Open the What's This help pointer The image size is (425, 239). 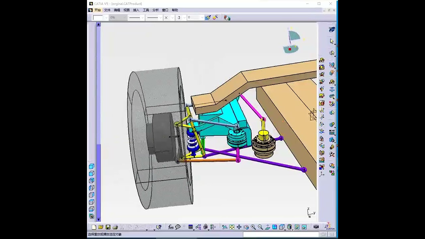pos(159,227)
